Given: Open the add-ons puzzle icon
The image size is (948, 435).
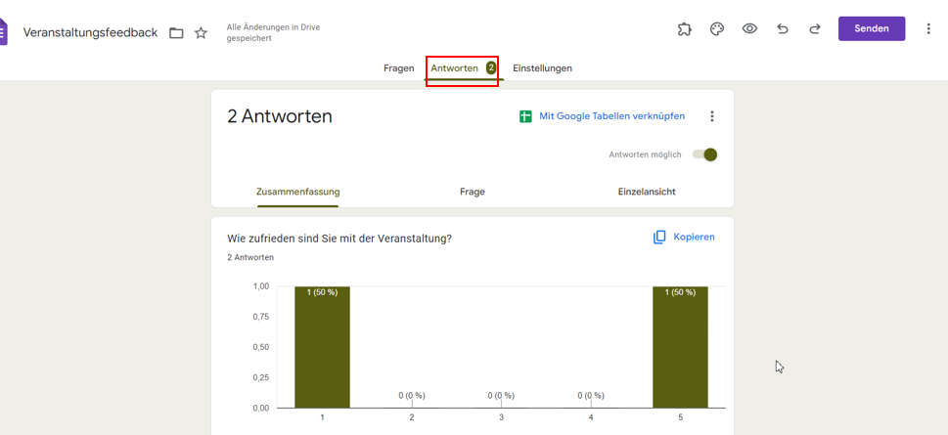Looking at the screenshot, I should click(x=685, y=29).
